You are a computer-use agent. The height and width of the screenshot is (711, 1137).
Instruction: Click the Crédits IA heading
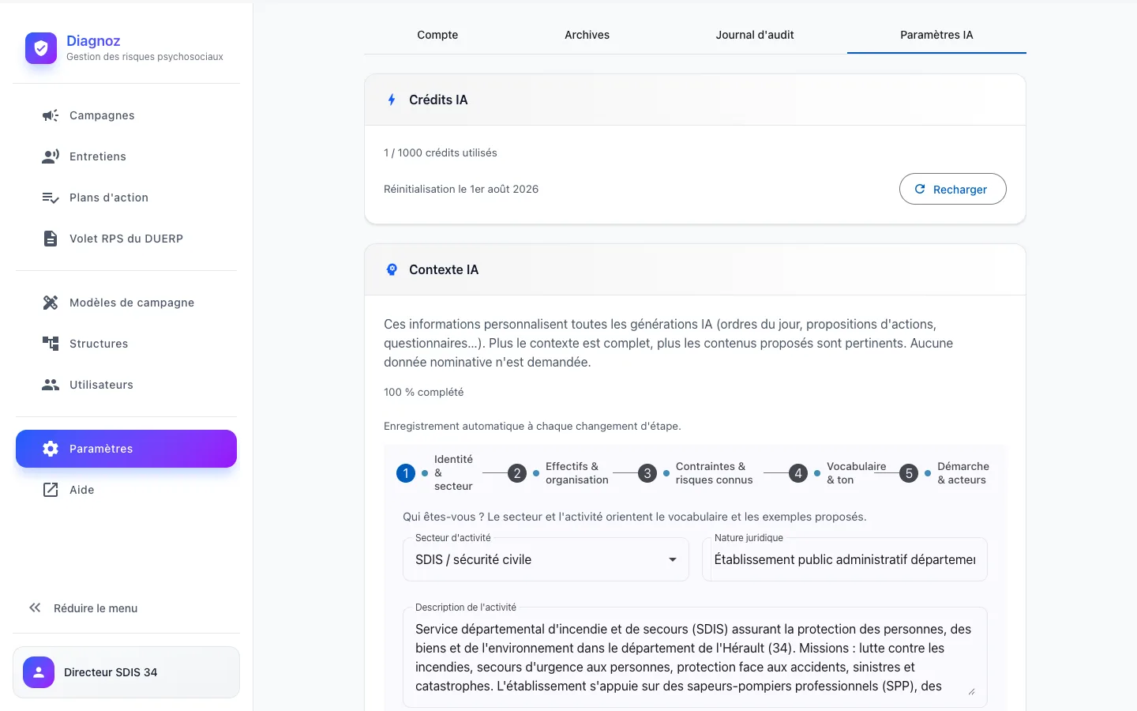tap(438, 100)
